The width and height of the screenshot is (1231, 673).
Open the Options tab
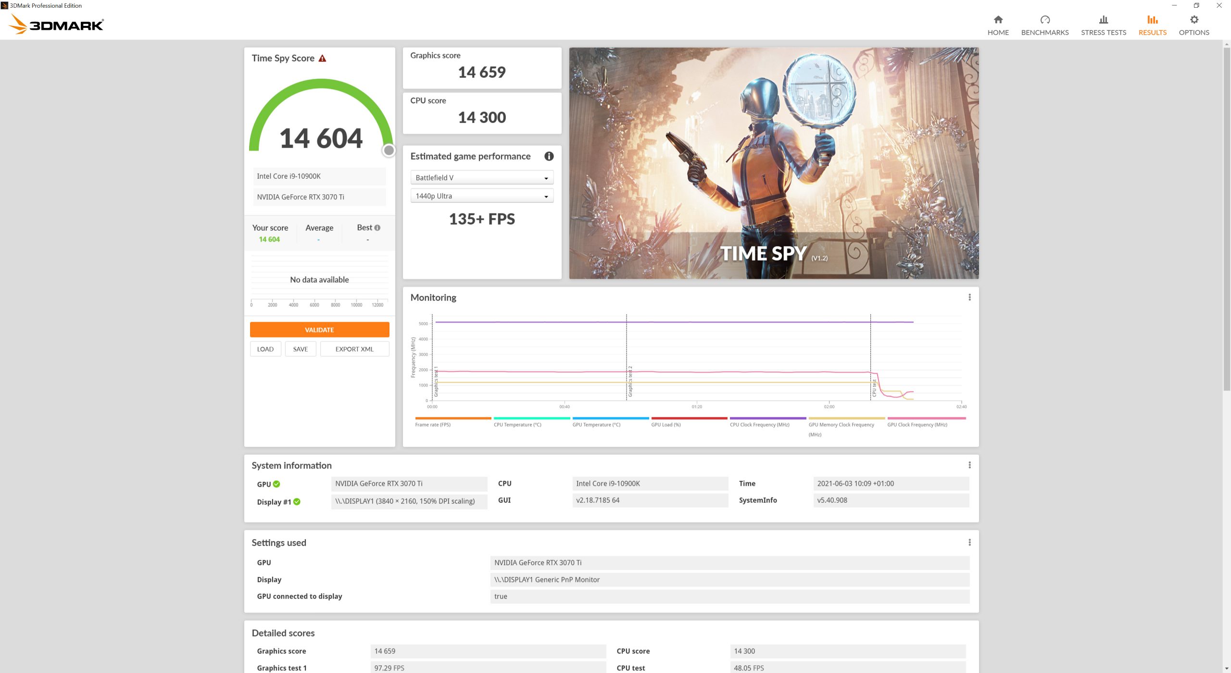1193,25
